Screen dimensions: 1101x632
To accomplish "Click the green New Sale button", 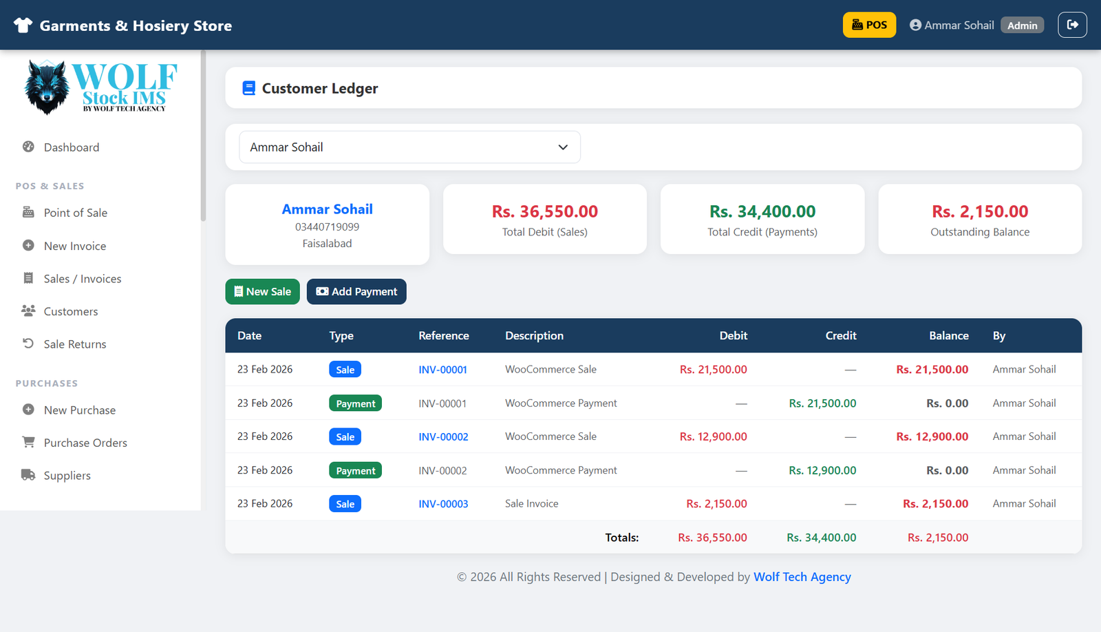I will [262, 292].
